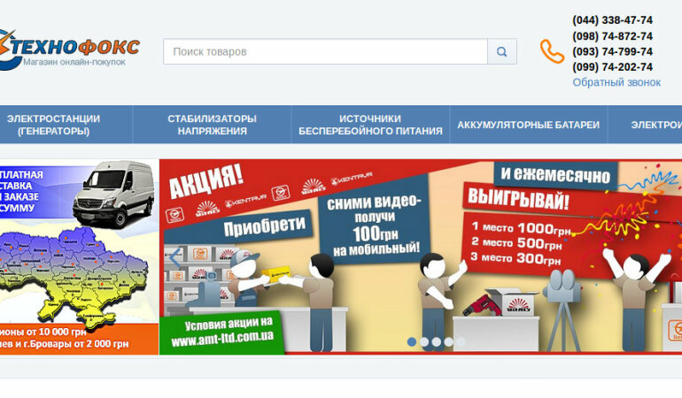The height and width of the screenshot is (398, 682).
Task: Switch to the fifth carousel dot
Action: pos(461,342)
